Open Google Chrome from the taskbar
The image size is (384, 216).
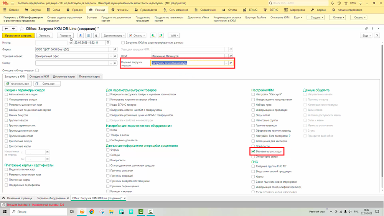[x=92, y=211]
